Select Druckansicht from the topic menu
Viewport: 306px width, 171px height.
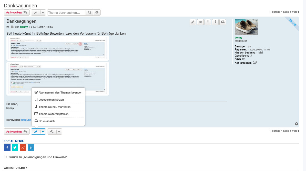click(x=45, y=121)
